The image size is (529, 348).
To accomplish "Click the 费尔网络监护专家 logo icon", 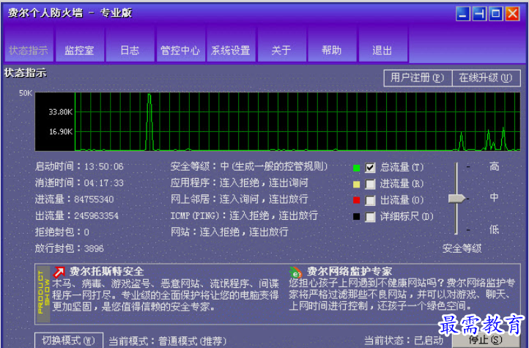I will point(296,272).
